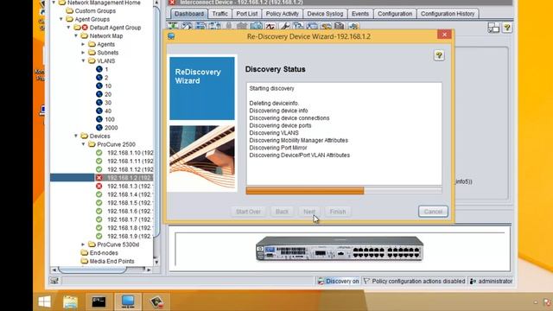Click the wizard window icon in title bar
Viewport: 553px width, 311px height.
click(171, 36)
